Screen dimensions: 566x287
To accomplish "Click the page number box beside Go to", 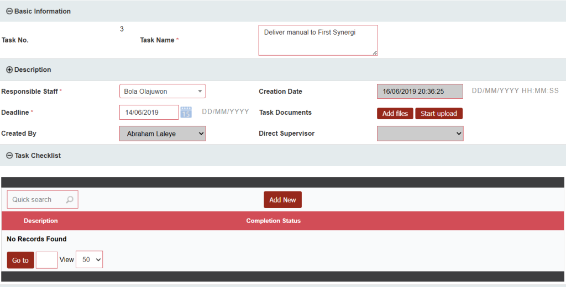I will [46, 260].
